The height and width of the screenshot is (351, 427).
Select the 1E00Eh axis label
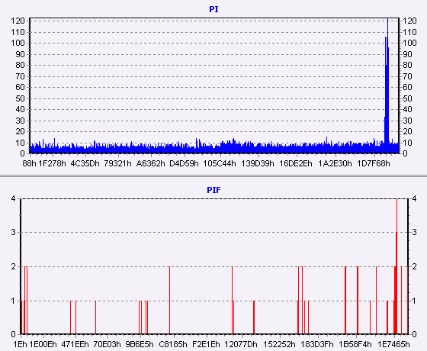(43, 344)
